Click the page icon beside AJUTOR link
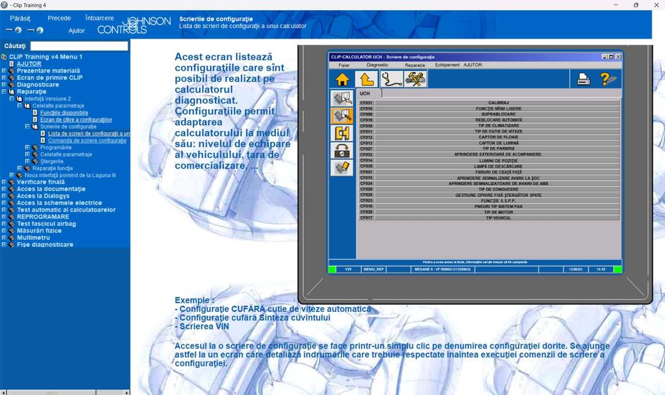 [11, 64]
